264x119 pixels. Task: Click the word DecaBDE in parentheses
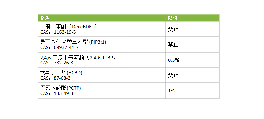[82, 27]
